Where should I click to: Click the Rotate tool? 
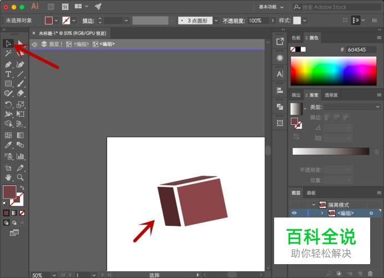click(8, 104)
